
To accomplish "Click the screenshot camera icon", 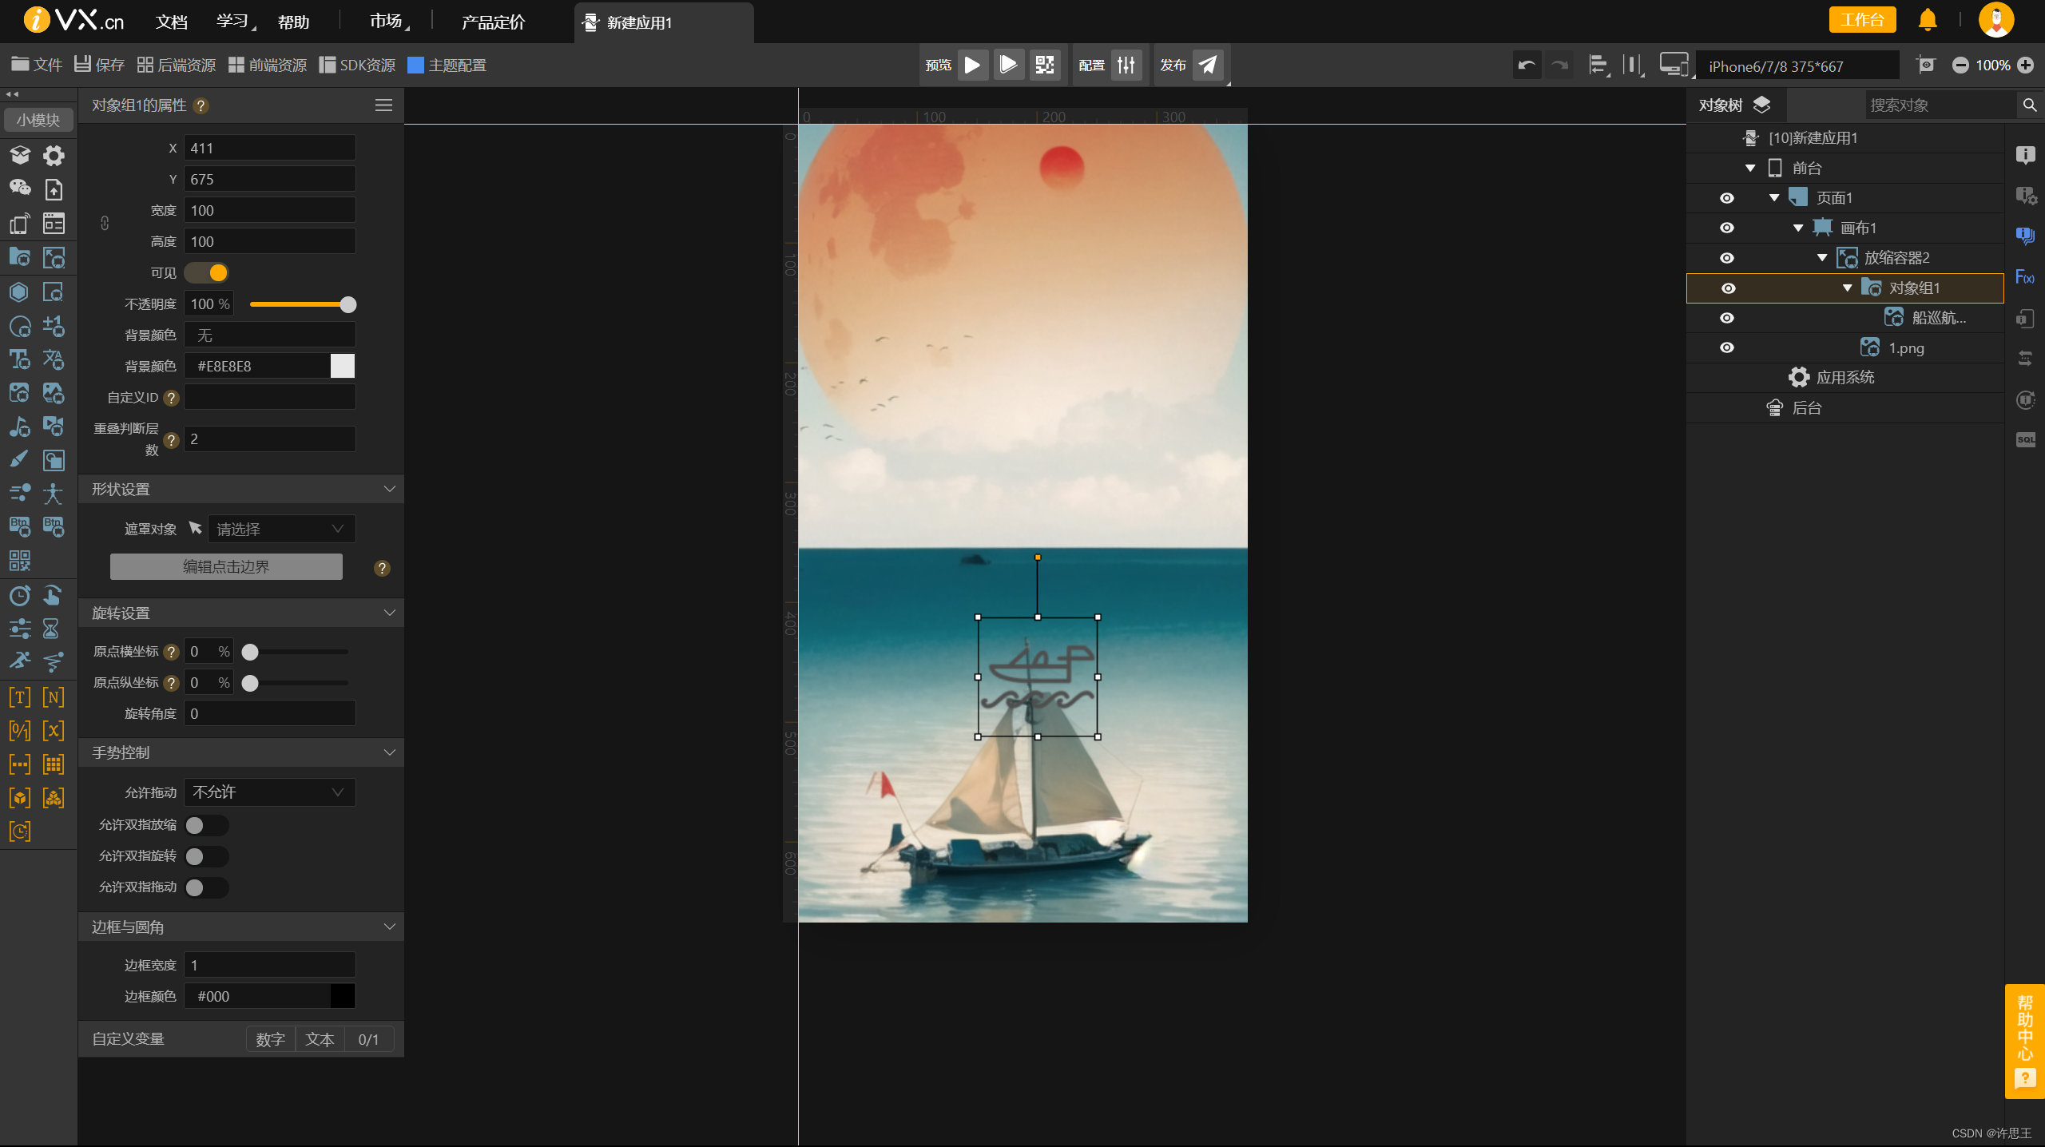I will [1926, 65].
